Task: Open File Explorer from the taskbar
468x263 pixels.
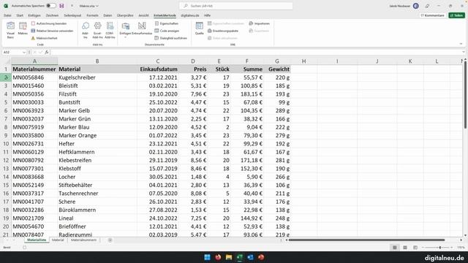Action: pos(229,257)
